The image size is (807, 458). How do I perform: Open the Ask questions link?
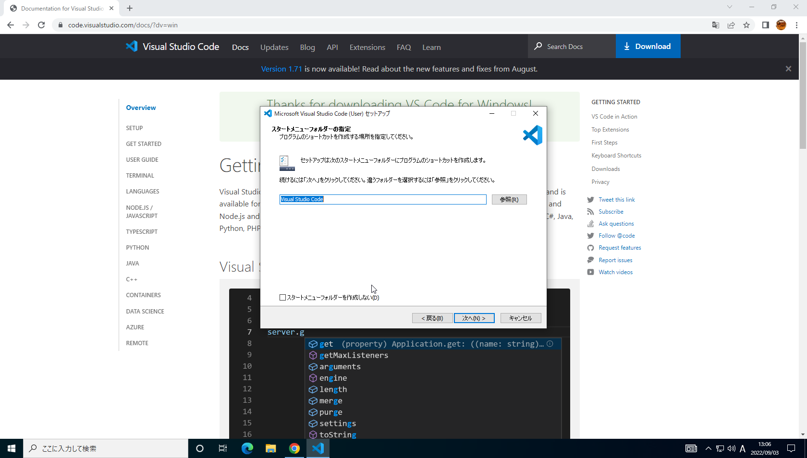tap(616, 224)
